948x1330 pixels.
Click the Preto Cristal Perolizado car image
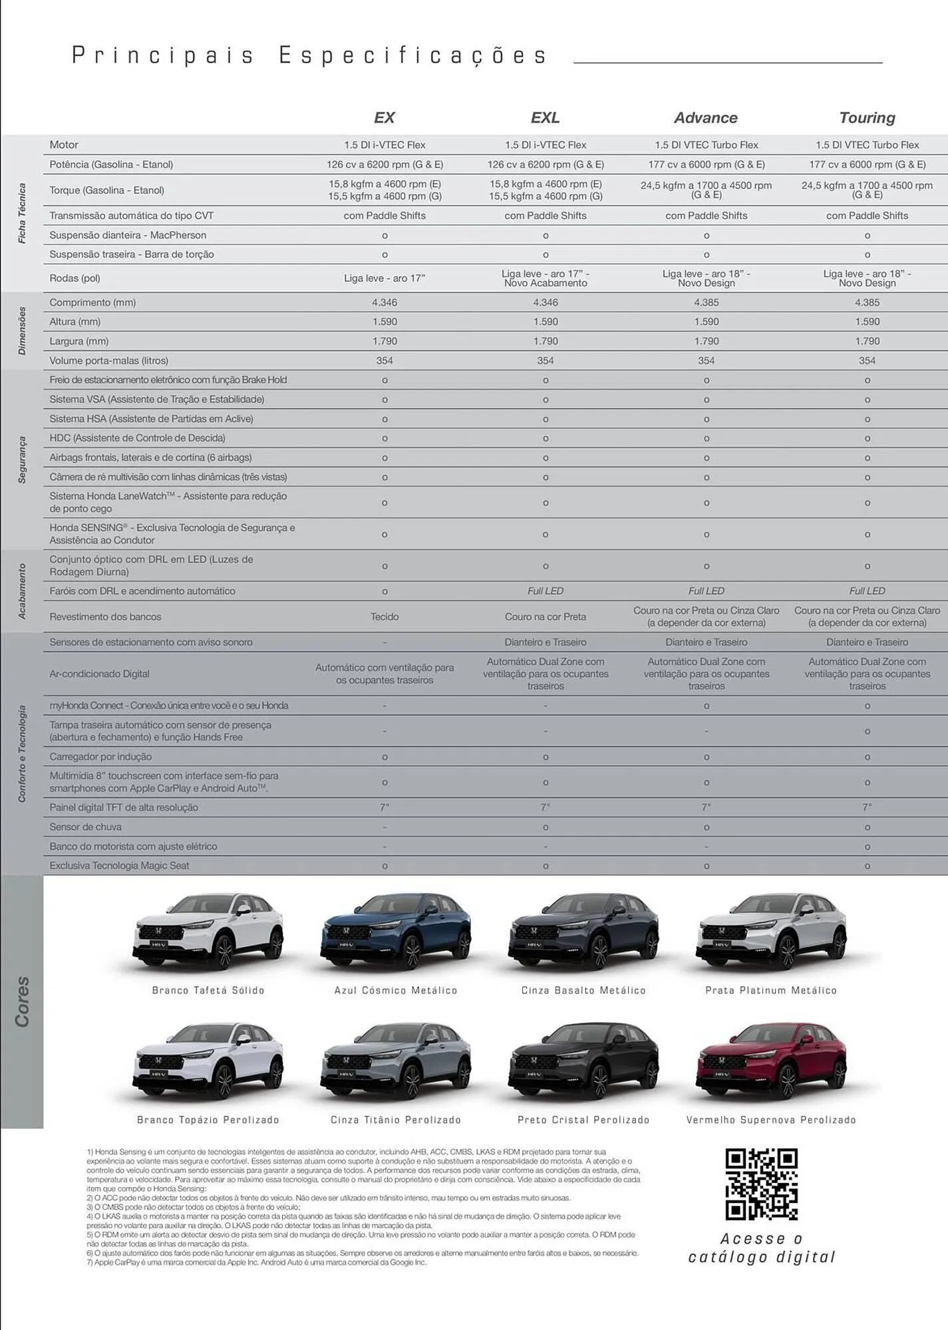click(x=583, y=1061)
